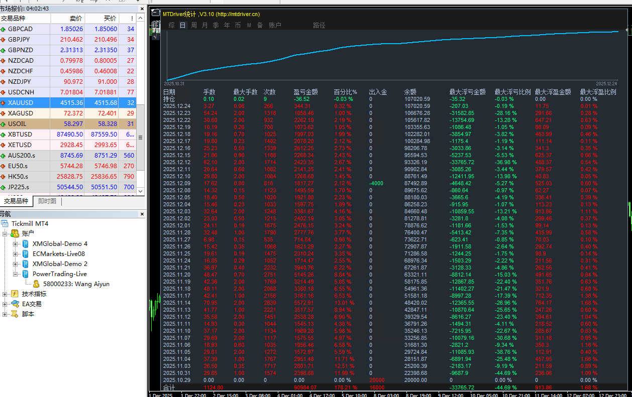Click the arrow icon beside HK50.s
The height and width of the screenshot is (397, 632).
[4, 176]
